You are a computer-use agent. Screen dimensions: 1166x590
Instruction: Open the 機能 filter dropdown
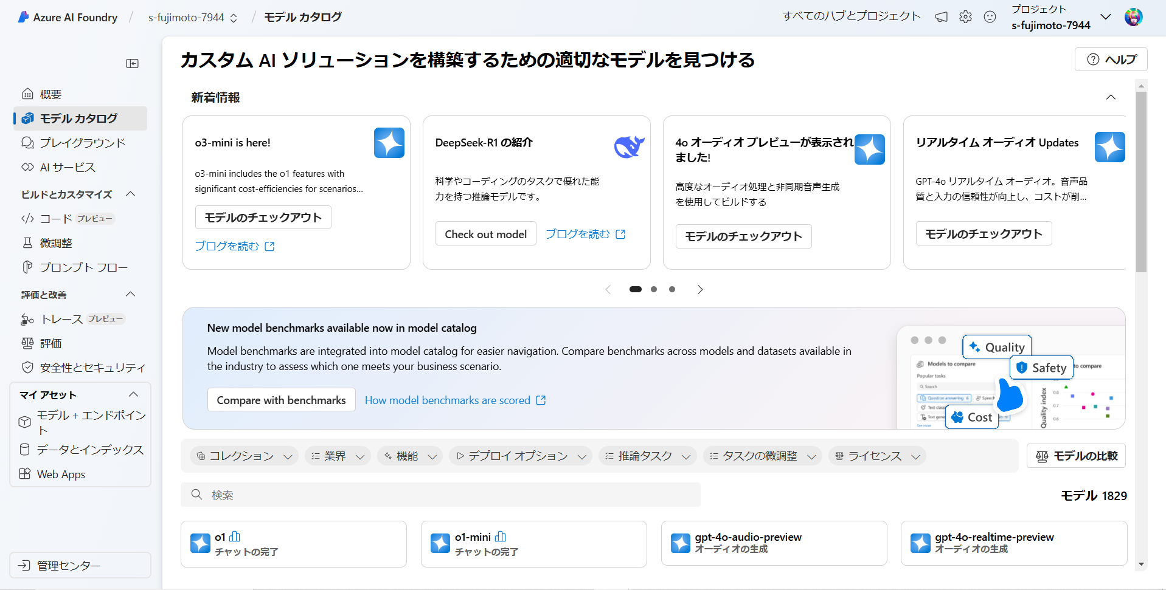pos(410,456)
